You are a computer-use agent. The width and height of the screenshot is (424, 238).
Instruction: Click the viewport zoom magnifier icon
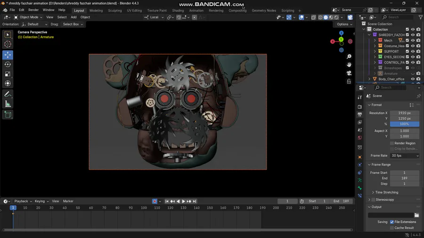point(349,56)
